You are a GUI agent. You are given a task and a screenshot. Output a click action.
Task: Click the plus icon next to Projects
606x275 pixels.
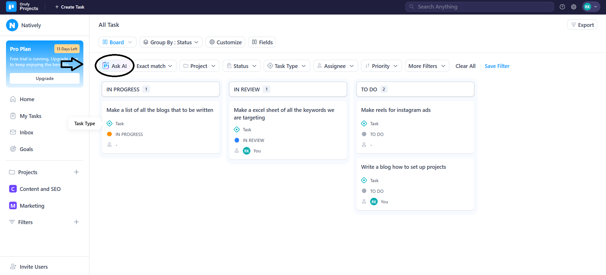(x=76, y=172)
